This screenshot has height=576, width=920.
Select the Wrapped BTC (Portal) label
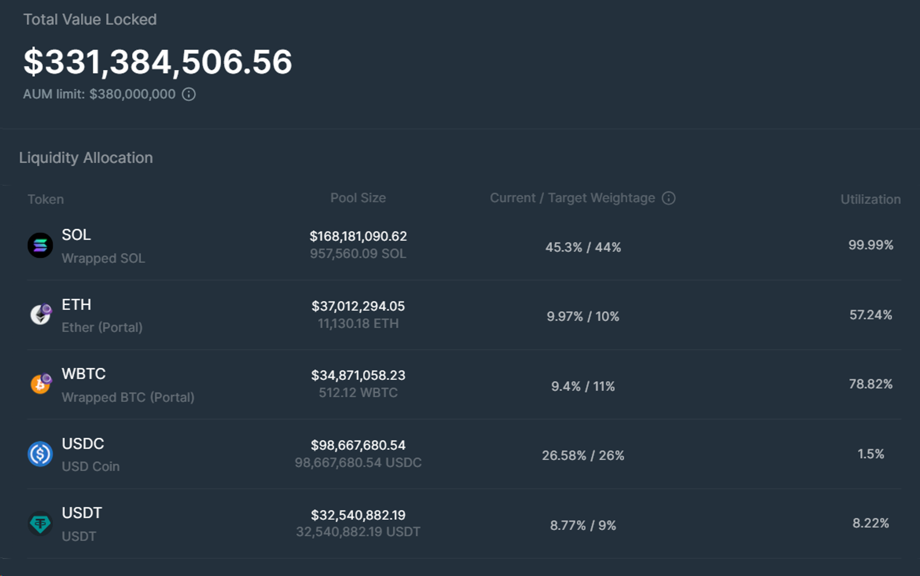pyautogui.click(x=128, y=397)
